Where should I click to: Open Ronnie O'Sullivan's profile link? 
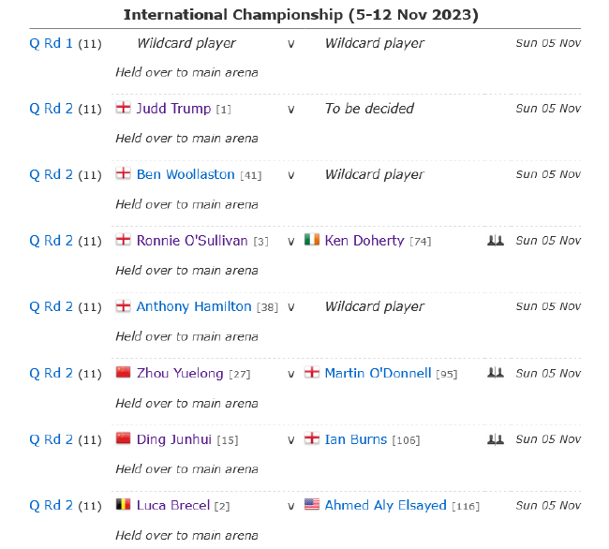pyautogui.click(x=192, y=241)
